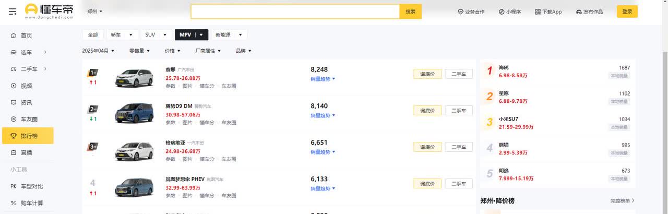Screen dimensions: 668x214
Task: Click the 直播 sidebar icon
Action: (x=14, y=152)
